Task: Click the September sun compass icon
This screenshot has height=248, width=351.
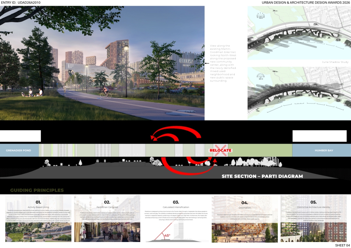Action: (x=261, y=76)
